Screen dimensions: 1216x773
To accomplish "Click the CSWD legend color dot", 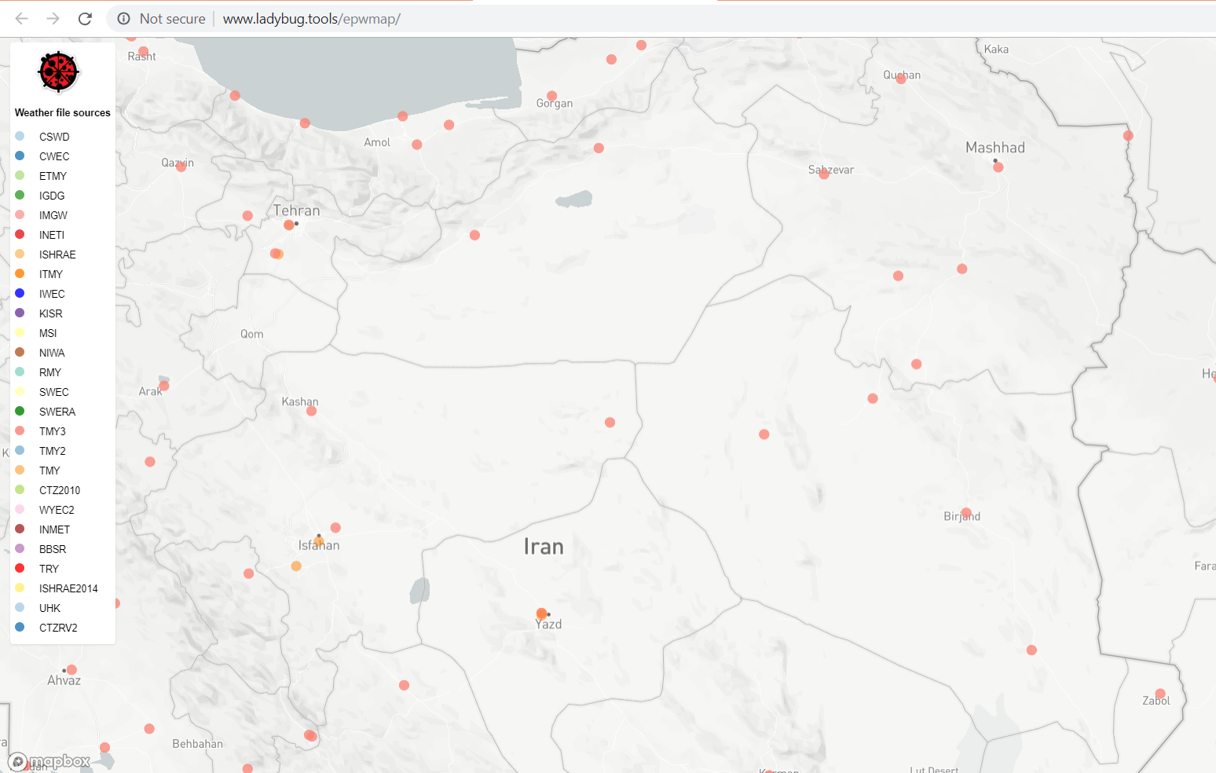I will click(20, 136).
